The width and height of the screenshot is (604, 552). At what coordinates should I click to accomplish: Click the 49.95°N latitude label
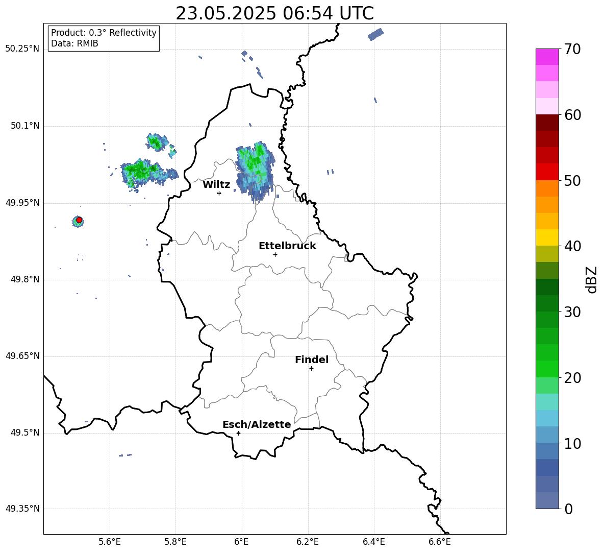pos(22,203)
